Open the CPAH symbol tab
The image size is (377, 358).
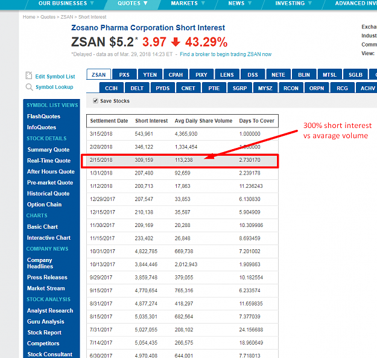176,75
